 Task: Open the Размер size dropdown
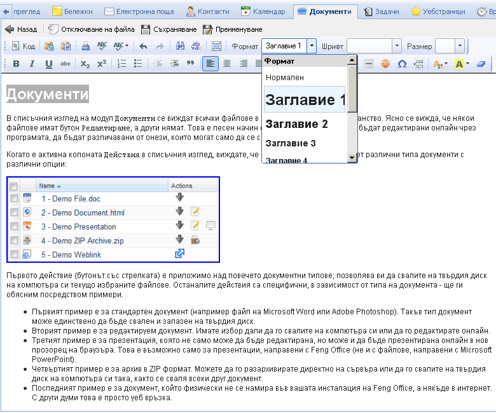459,46
